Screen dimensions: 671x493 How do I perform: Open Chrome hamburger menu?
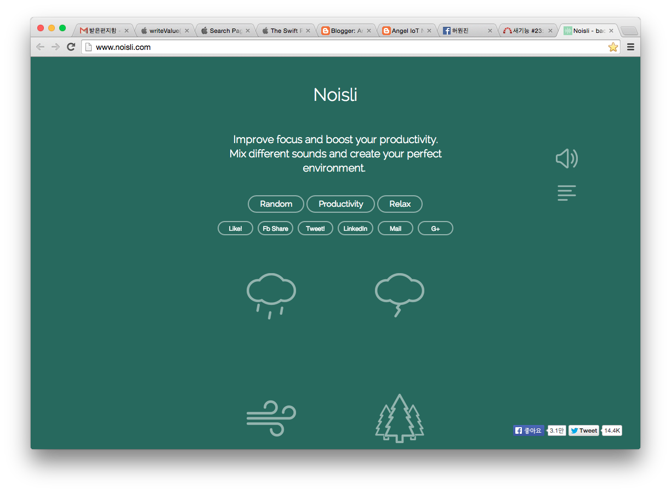pyautogui.click(x=630, y=47)
